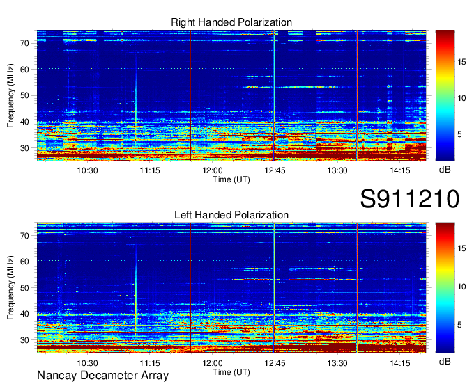
Task: Click the 14:15 time tick under the Left Handed plot
Action: [400, 363]
